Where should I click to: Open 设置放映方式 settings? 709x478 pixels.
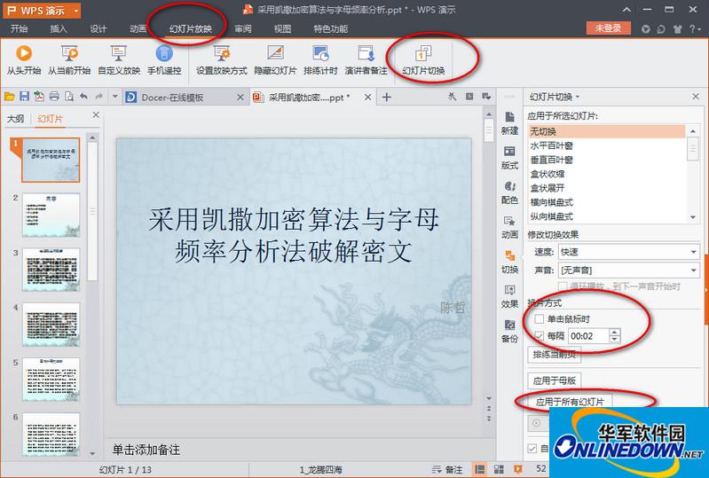pyautogui.click(x=222, y=59)
